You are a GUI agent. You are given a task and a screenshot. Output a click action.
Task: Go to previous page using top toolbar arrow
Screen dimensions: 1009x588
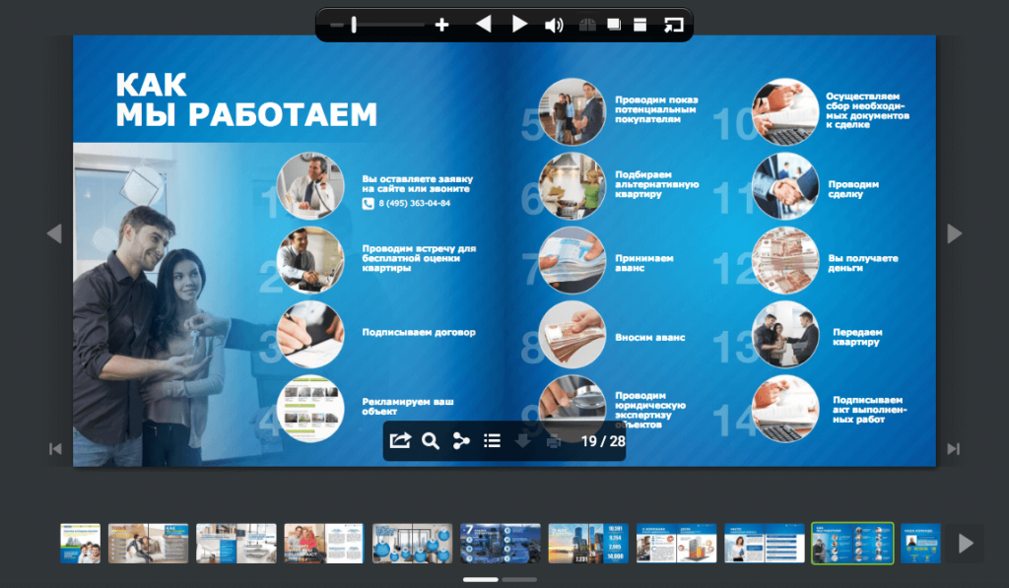[x=483, y=25]
